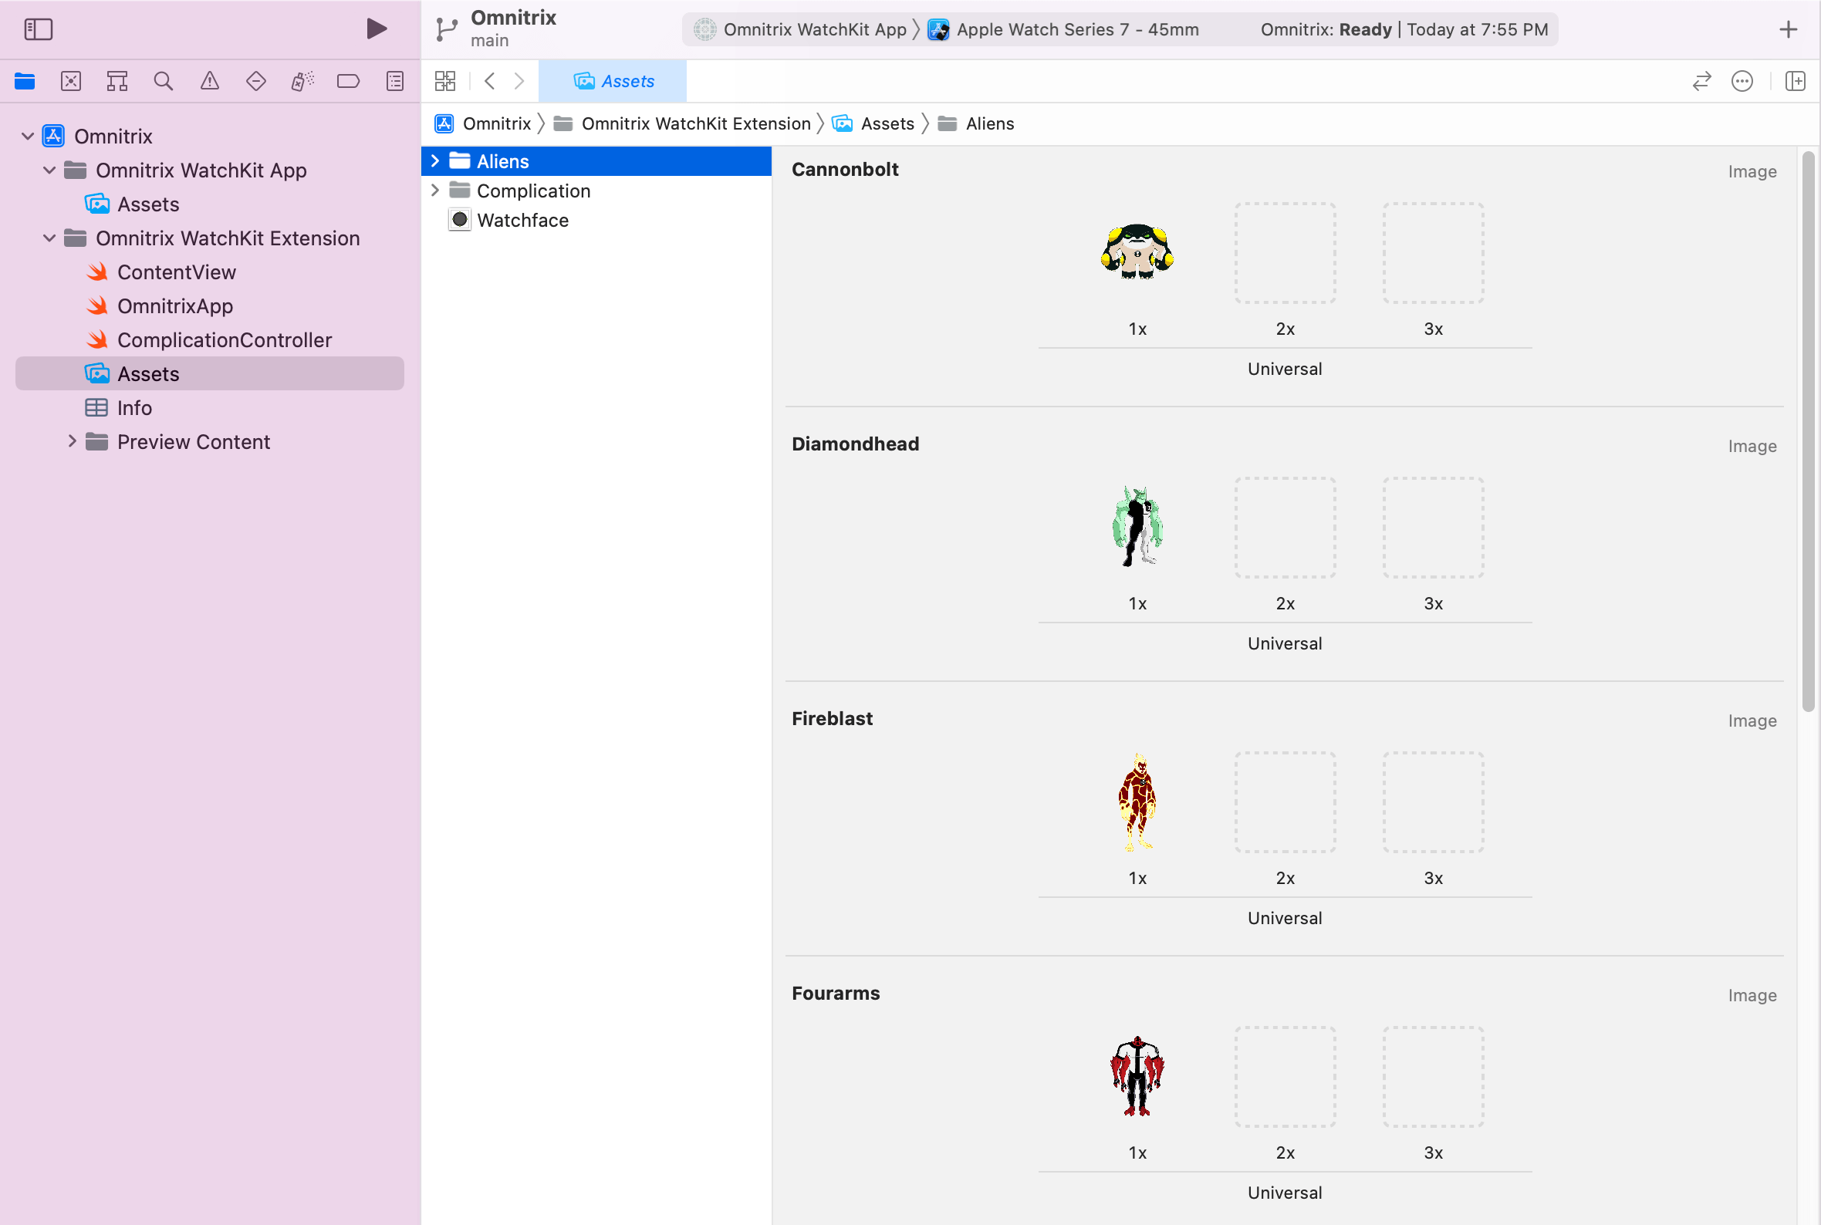Select Assets under Omnitrix WatchKit App
Image resolution: width=1821 pixels, height=1225 pixels.
point(147,204)
